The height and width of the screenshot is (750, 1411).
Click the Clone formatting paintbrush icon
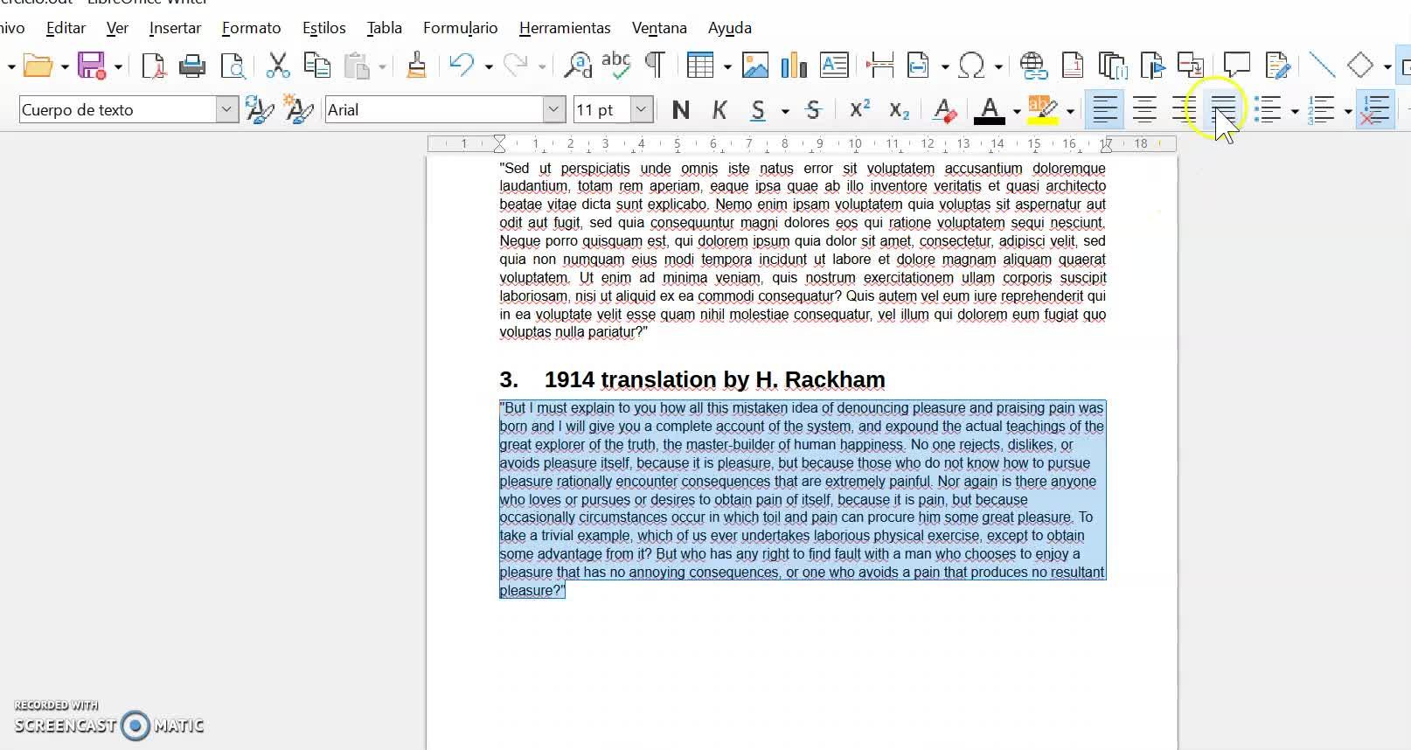click(x=416, y=66)
